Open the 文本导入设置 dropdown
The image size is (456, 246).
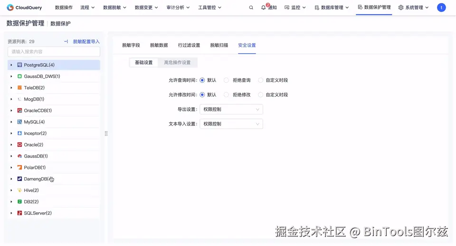(x=231, y=124)
